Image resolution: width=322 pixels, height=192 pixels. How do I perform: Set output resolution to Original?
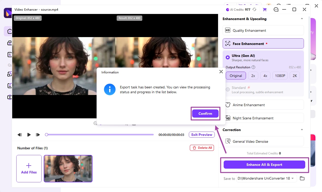(236, 76)
